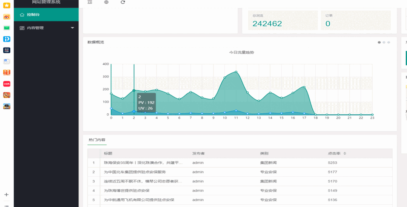Expand the 内容管理 menu arrow

72,28
